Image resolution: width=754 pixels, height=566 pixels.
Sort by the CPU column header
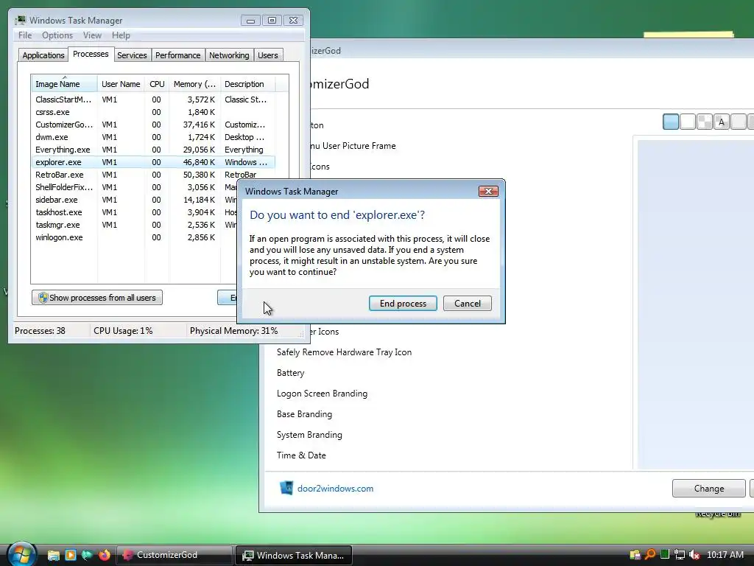pyautogui.click(x=157, y=84)
